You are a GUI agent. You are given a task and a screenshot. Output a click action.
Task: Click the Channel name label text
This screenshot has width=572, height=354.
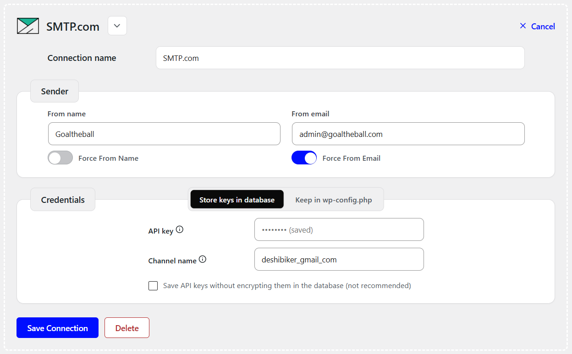tap(172, 261)
